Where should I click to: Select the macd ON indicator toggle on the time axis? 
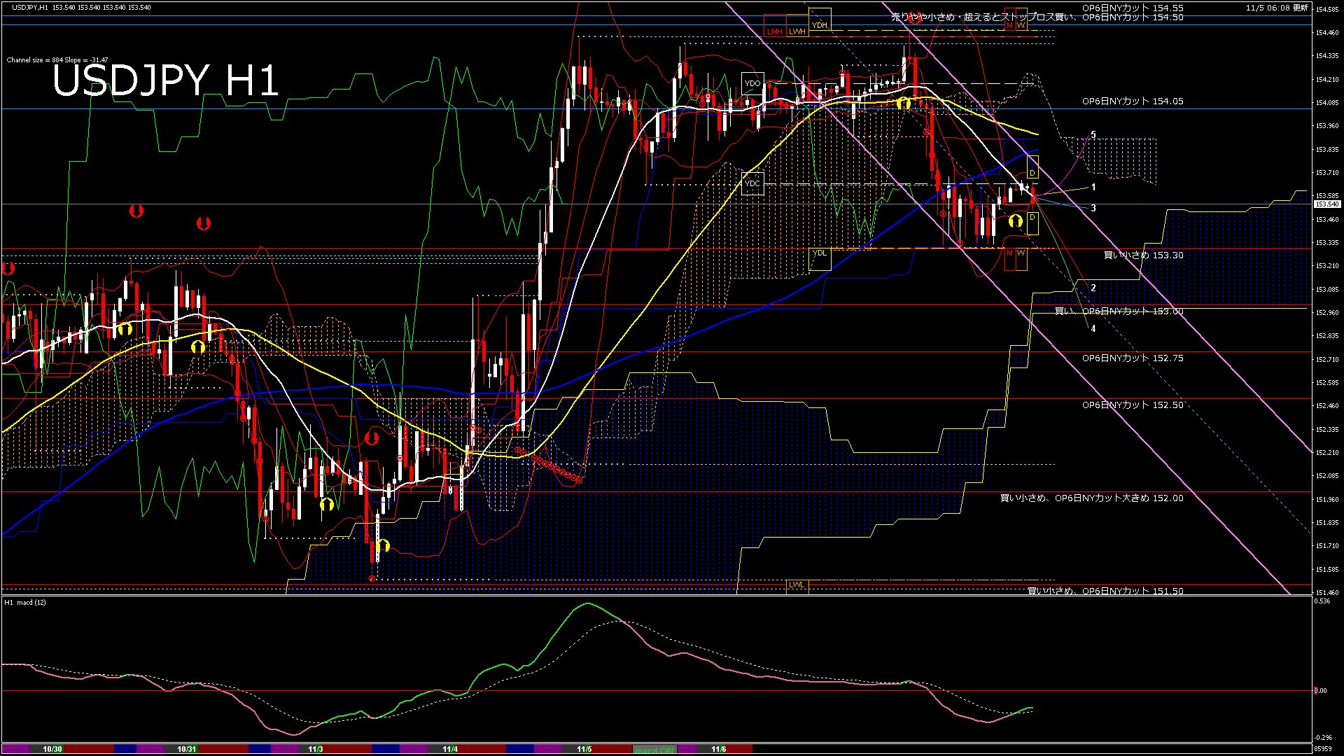coord(653,750)
